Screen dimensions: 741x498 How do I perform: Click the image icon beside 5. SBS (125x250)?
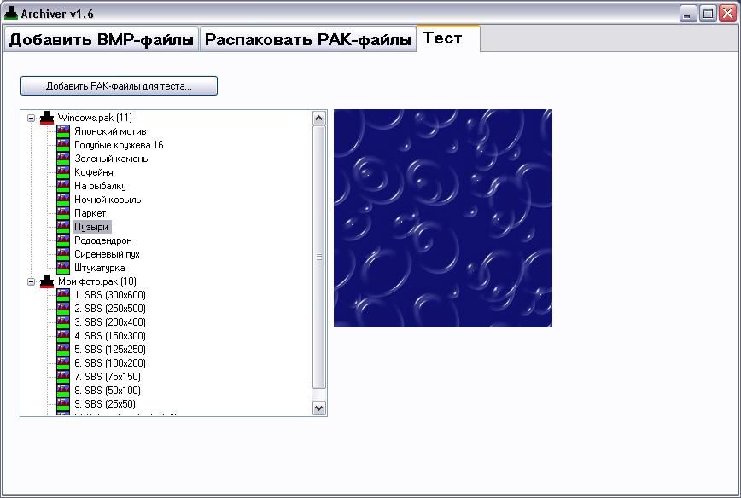coord(62,350)
